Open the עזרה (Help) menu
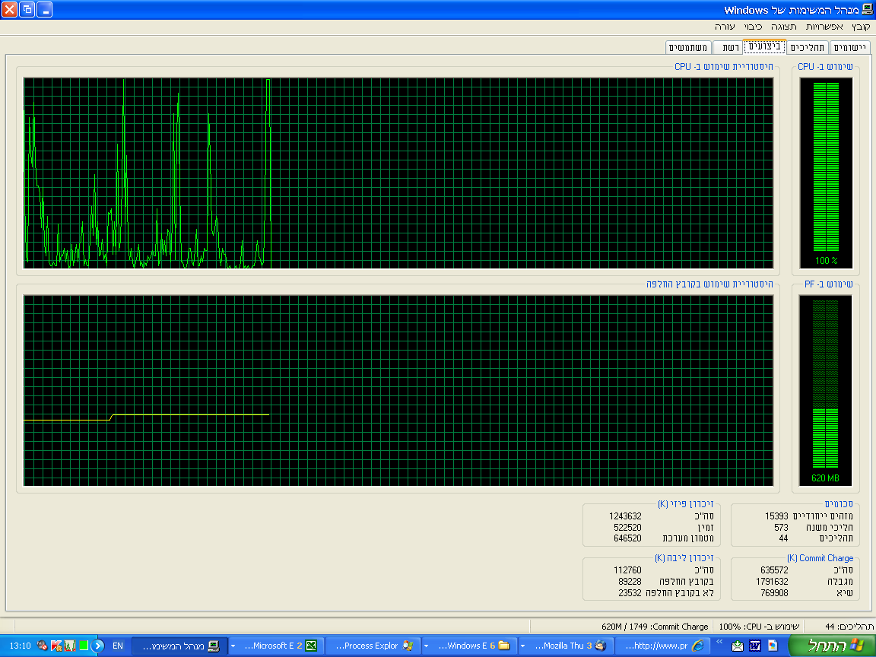876x657 pixels. 725,27
